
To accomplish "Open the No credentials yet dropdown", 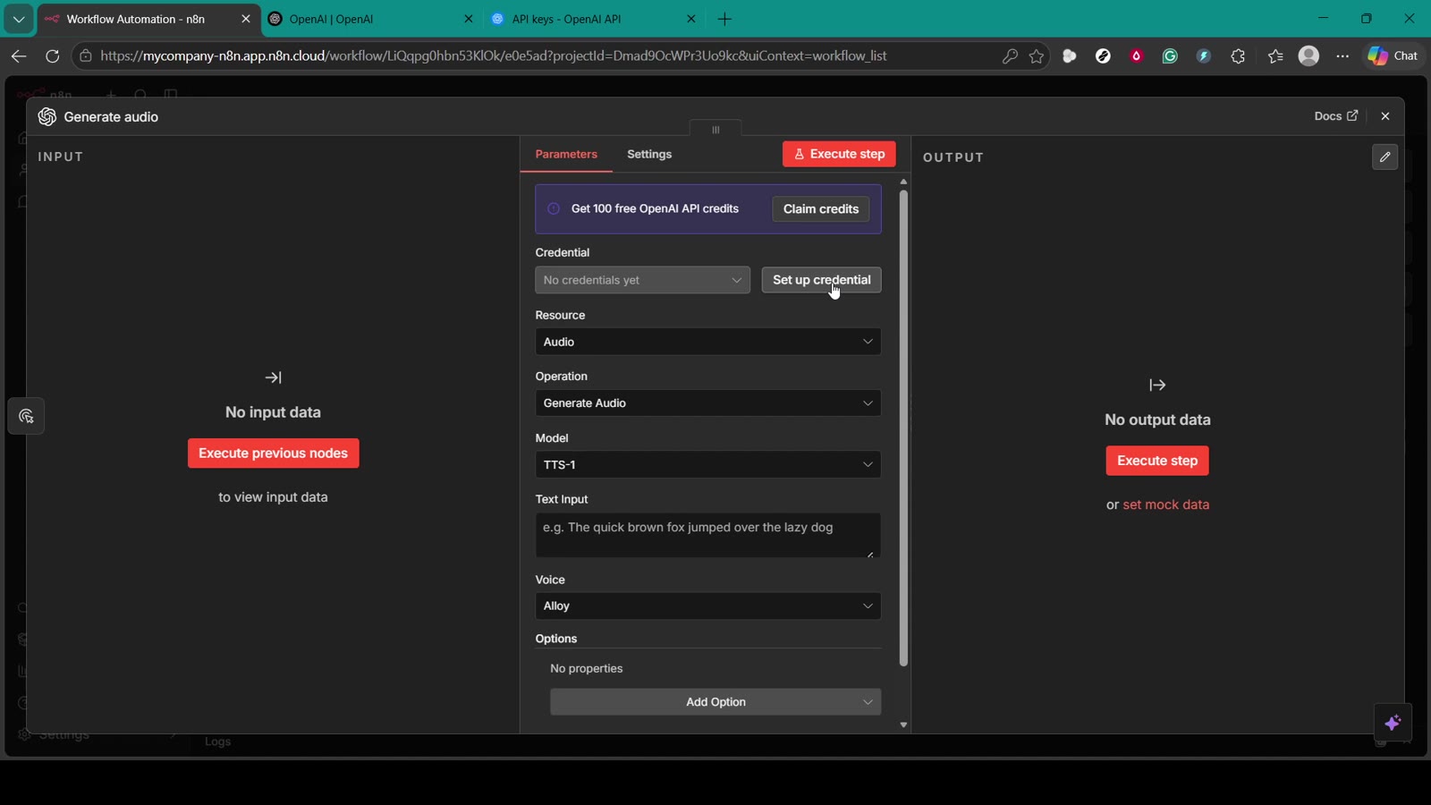I will pyautogui.click(x=642, y=280).
